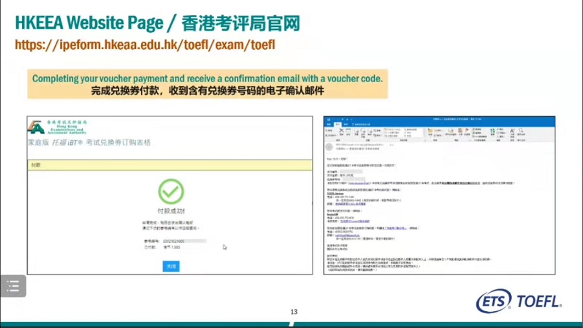Click the Delete X icon in Outlook ribbon
583x328 pixels.
[x=341, y=131]
